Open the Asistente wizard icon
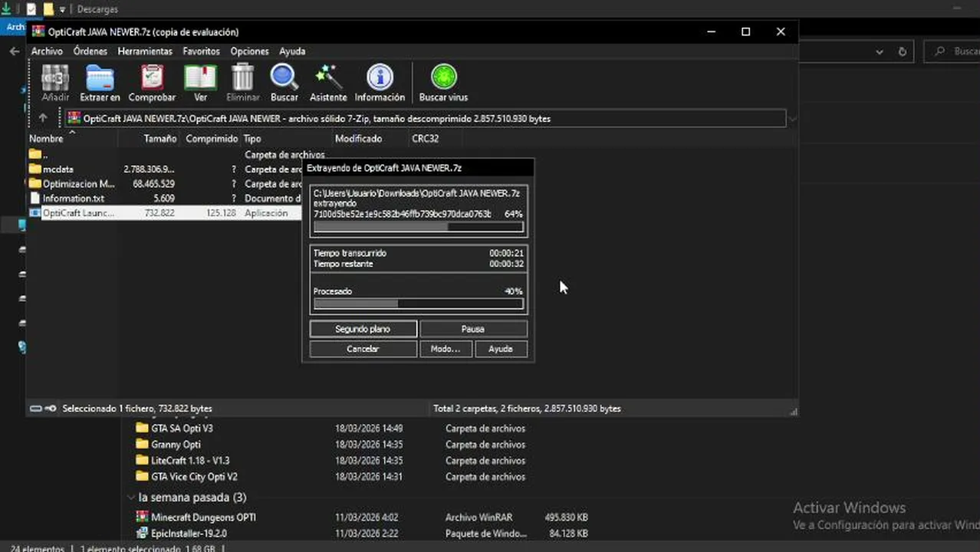980x552 pixels. coord(328,78)
